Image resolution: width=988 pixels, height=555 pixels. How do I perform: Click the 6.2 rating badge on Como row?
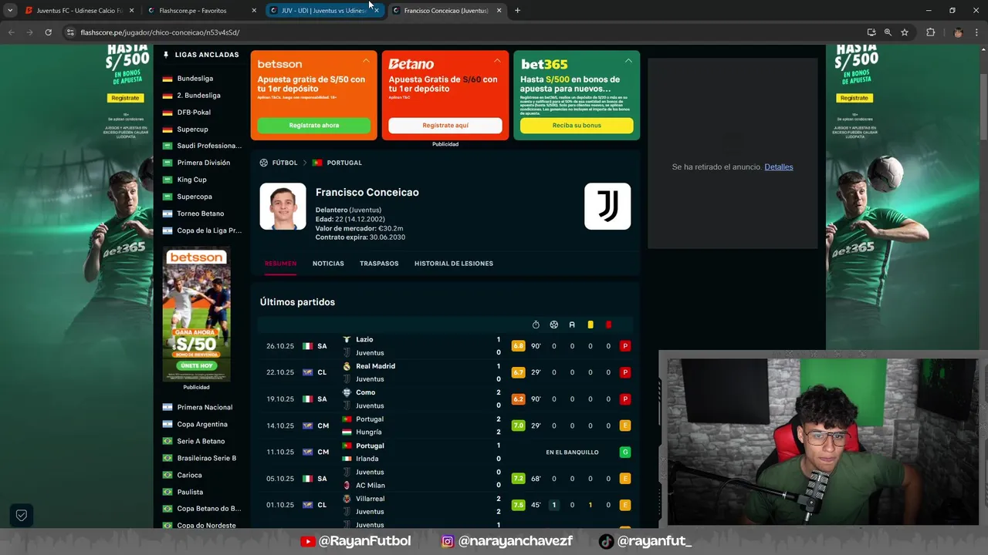[x=518, y=399]
